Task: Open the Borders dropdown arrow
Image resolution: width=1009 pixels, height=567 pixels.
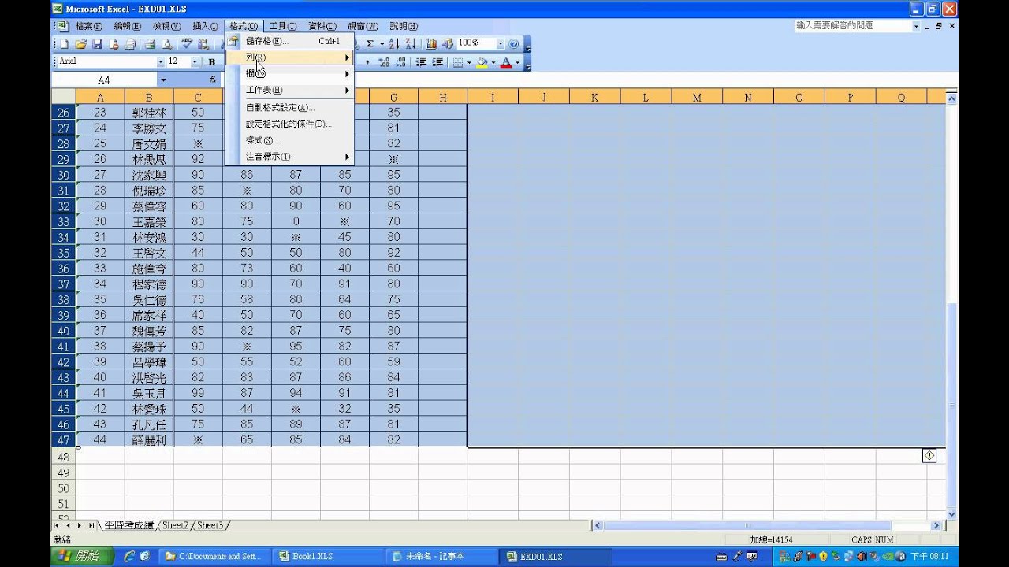Action: 469,62
